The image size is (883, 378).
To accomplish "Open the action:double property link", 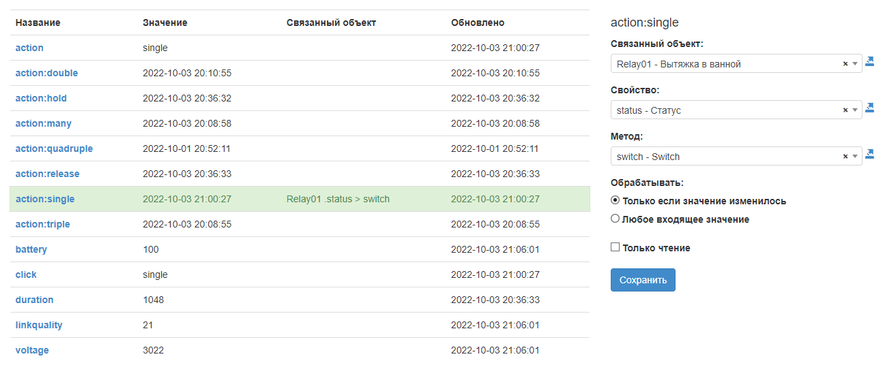I will [x=46, y=73].
